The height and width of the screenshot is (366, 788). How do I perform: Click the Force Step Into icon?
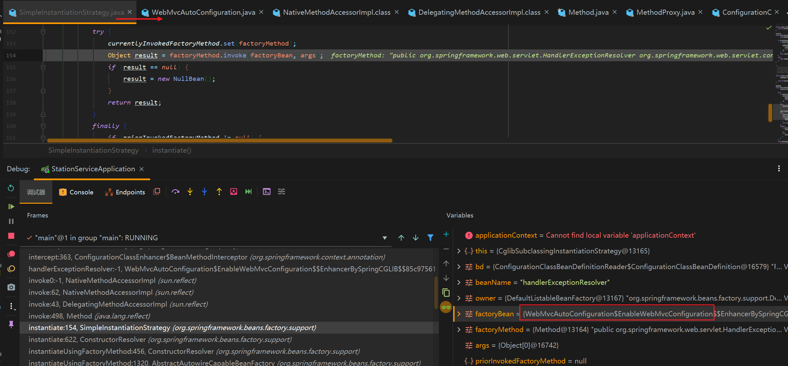click(x=204, y=192)
